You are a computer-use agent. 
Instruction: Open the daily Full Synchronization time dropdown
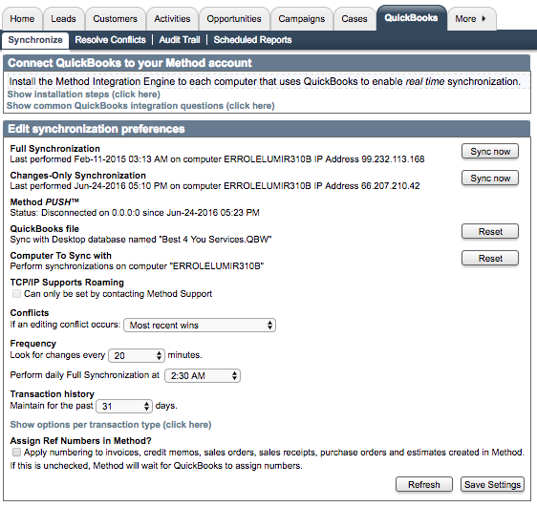[203, 375]
